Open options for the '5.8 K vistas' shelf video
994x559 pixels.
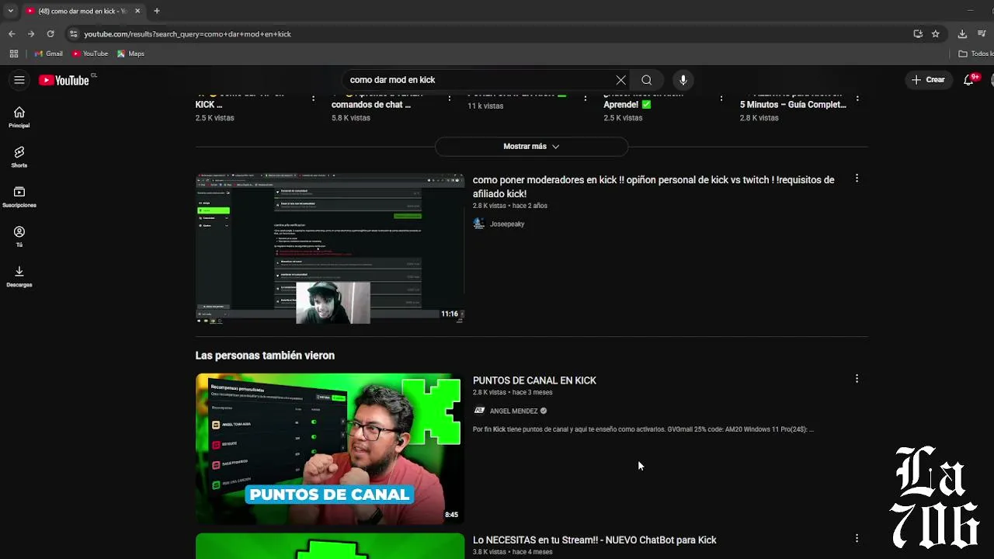pos(450,99)
